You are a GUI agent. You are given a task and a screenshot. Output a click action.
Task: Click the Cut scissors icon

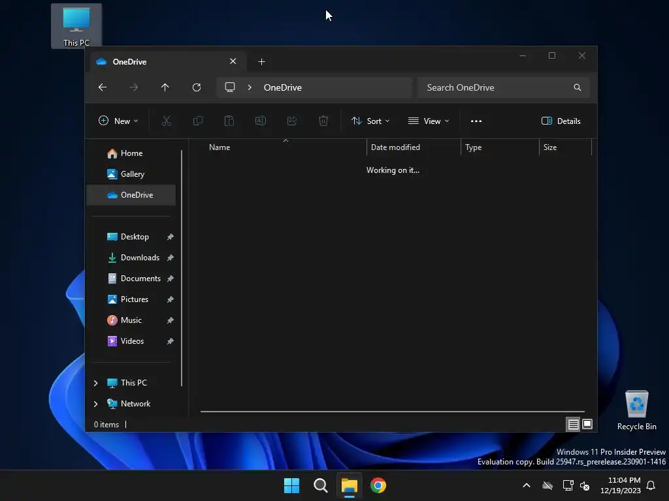[167, 121]
